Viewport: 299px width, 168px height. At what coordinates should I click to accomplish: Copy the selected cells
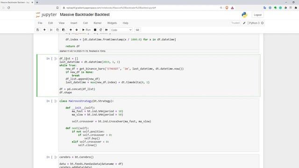(x=57, y=30)
